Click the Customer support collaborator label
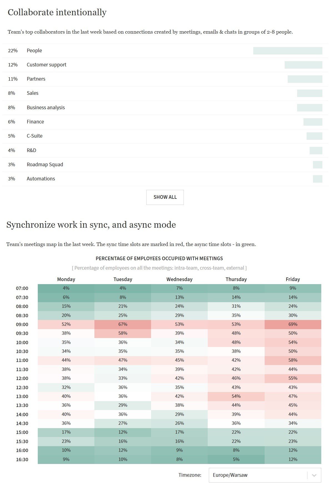Screen dimensions: 336x489 click(46, 65)
